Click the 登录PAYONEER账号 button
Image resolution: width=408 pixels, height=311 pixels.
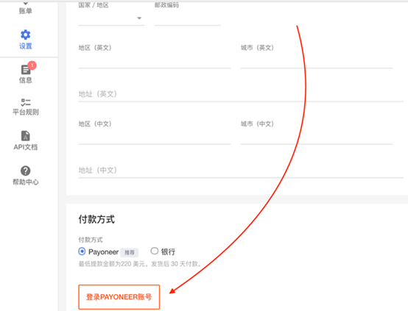click(119, 297)
